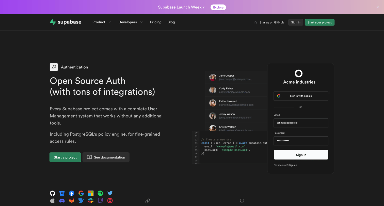Select the Cody Fisher user name
This screenshot has height=206, width=384.
(226, 88)
